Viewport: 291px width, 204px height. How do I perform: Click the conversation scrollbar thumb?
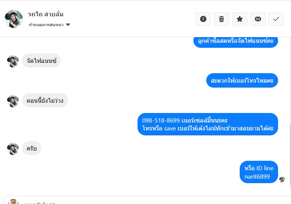coord(290,155)
